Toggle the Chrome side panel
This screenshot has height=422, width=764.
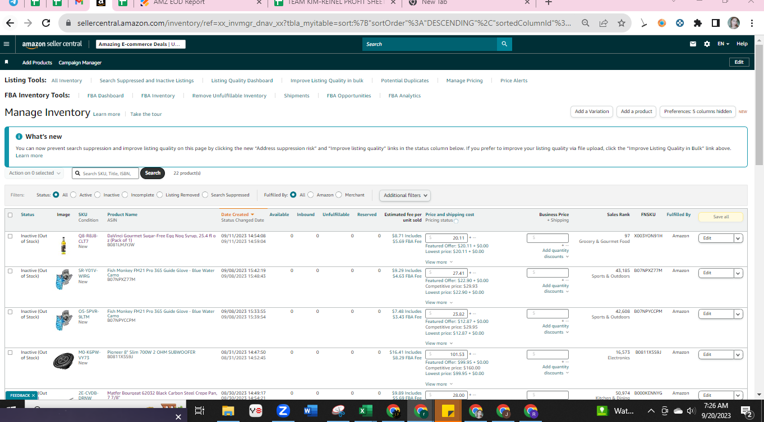(x=716, y=23)
